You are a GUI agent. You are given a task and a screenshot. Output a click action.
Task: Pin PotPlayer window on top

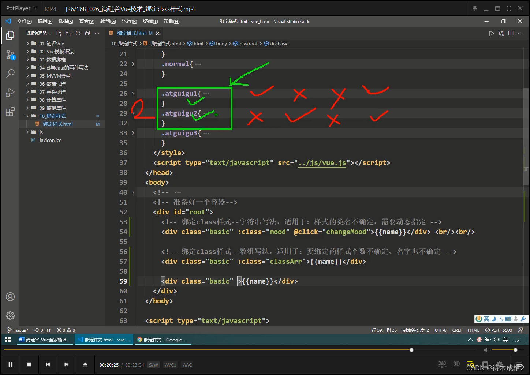(x=475, y=8)
